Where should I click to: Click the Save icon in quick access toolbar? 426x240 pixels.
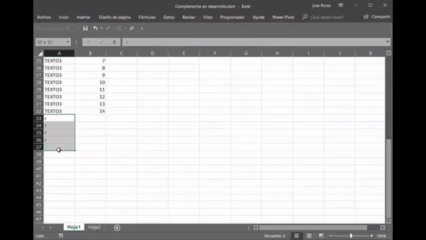click(85, 28)
